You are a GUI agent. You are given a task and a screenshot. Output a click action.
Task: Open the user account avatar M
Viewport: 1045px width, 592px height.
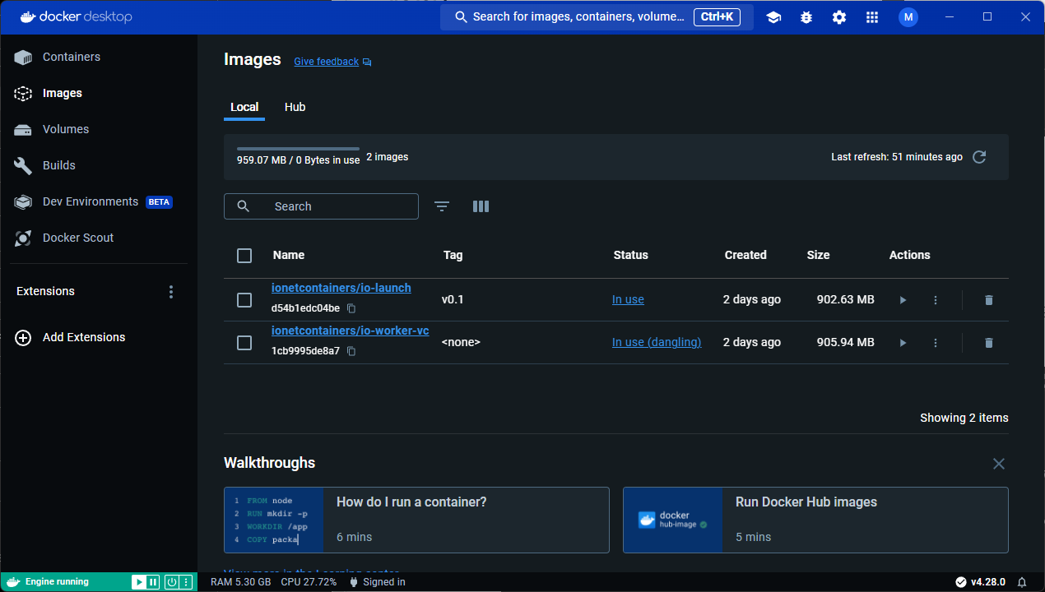[x=908, y=17]
